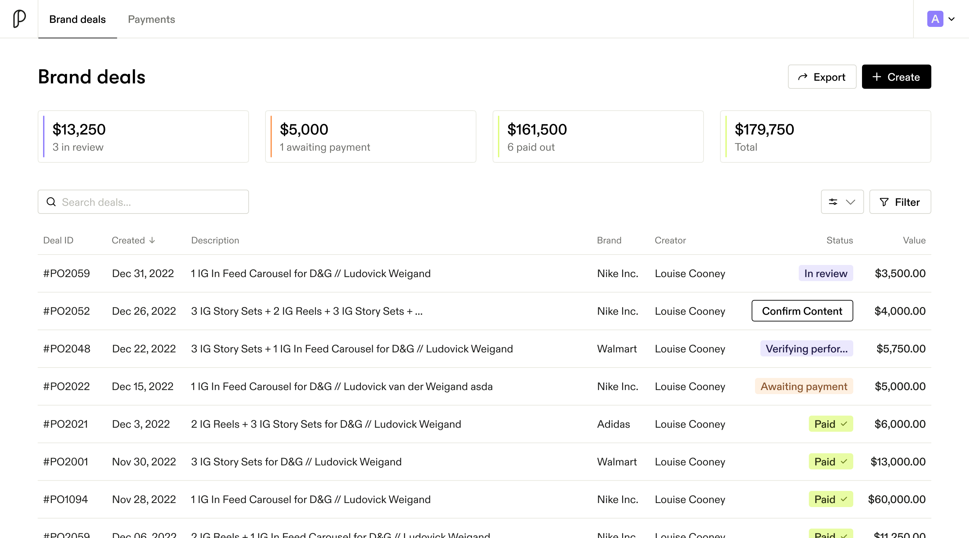This screenshot has width=969, height=538.
Task: Click the plus icon on Create button
Action: coord(876,77)
